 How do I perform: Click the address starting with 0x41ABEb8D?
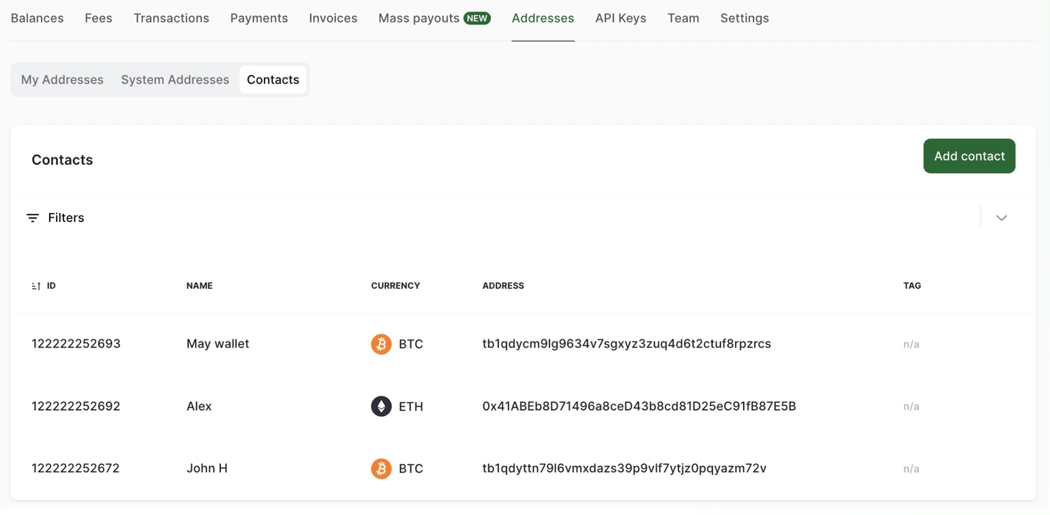[640, 407]
